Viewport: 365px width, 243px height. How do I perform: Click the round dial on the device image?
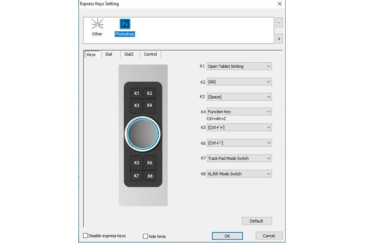click(x=143, y=134)
